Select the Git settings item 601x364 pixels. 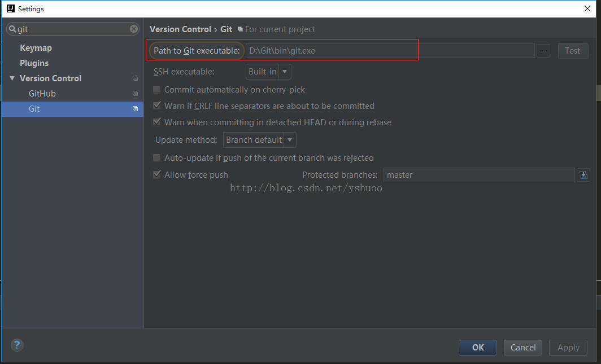tap(72, 109)
